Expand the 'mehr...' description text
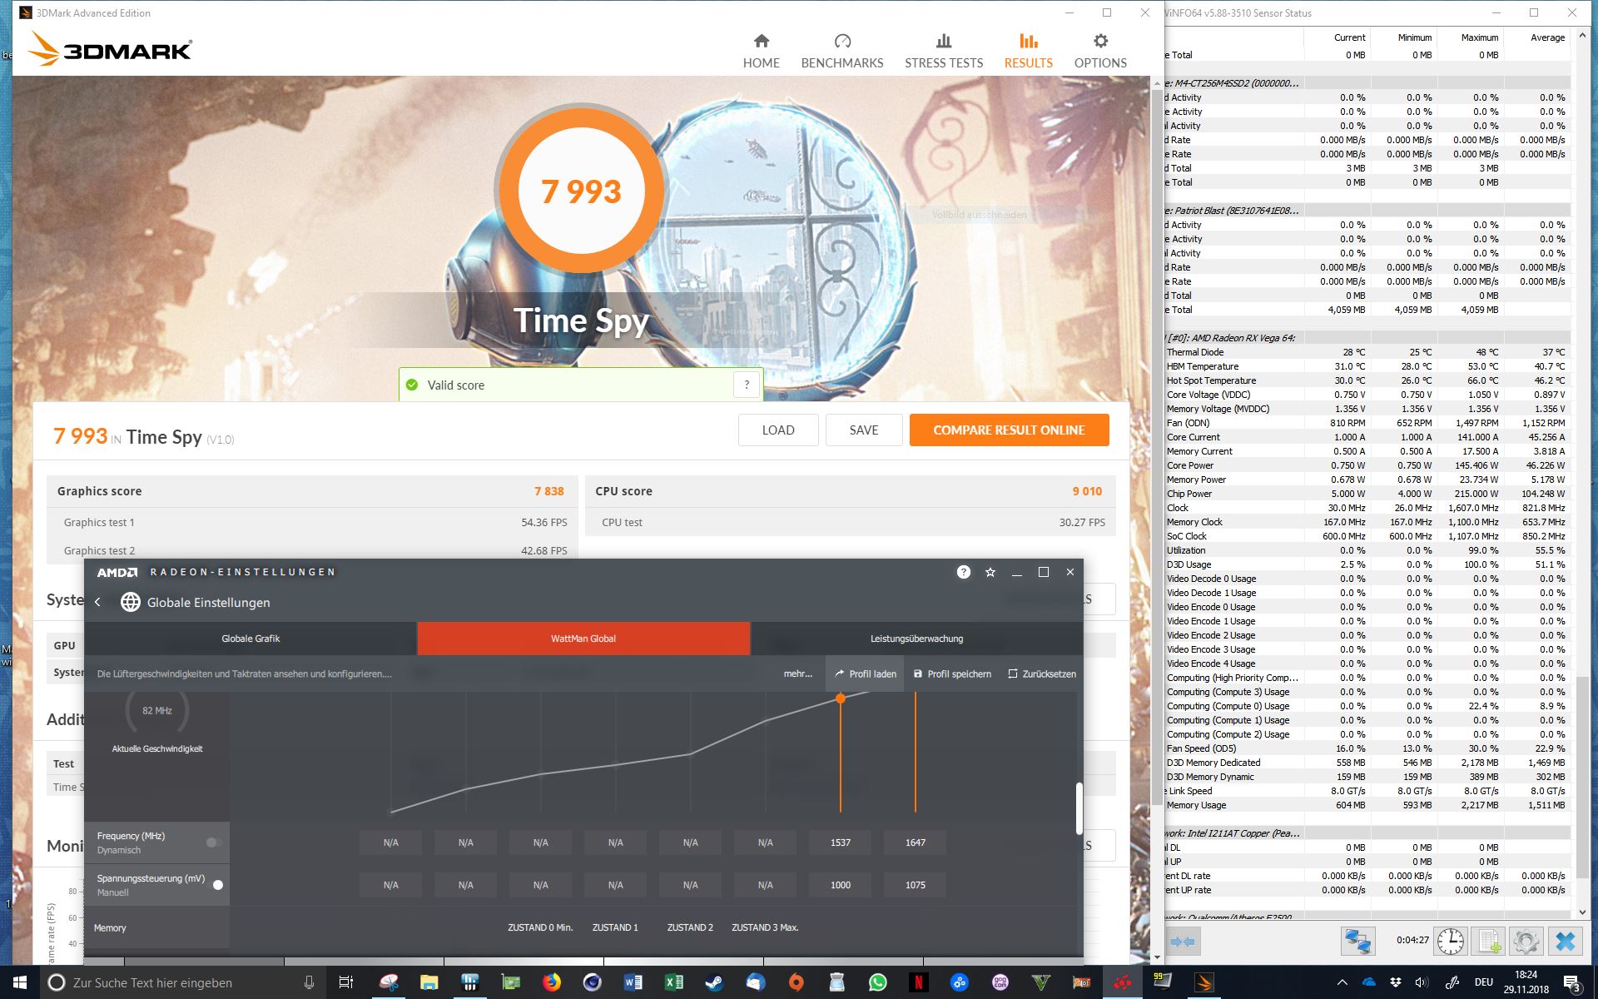 (797, 673)
